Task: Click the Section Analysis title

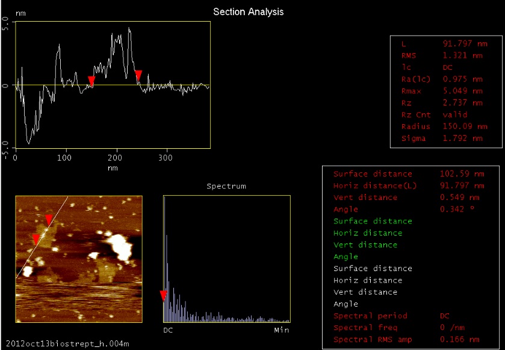Action: point(248,11)
